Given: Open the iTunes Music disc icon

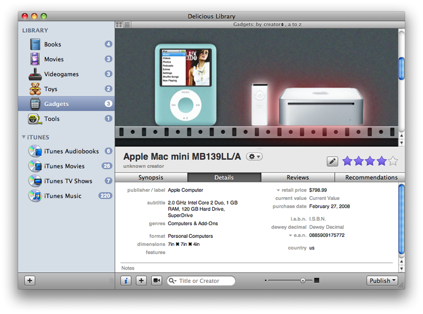Looking at the screenshot, I should pos(35,196).
